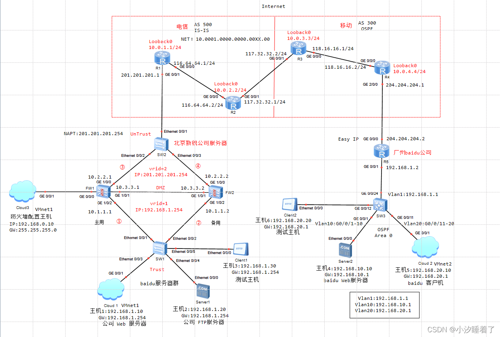Click the 117.32.32.1/24 address label
Screen dimensions: 500x337
click(x=265, y=102)
